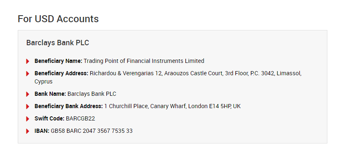Click the red arrow beside Beneficiary Address
The height and width of the screenshot is (155, 341).
28,74
